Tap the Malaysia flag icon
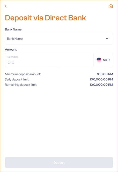 (99, 60)
